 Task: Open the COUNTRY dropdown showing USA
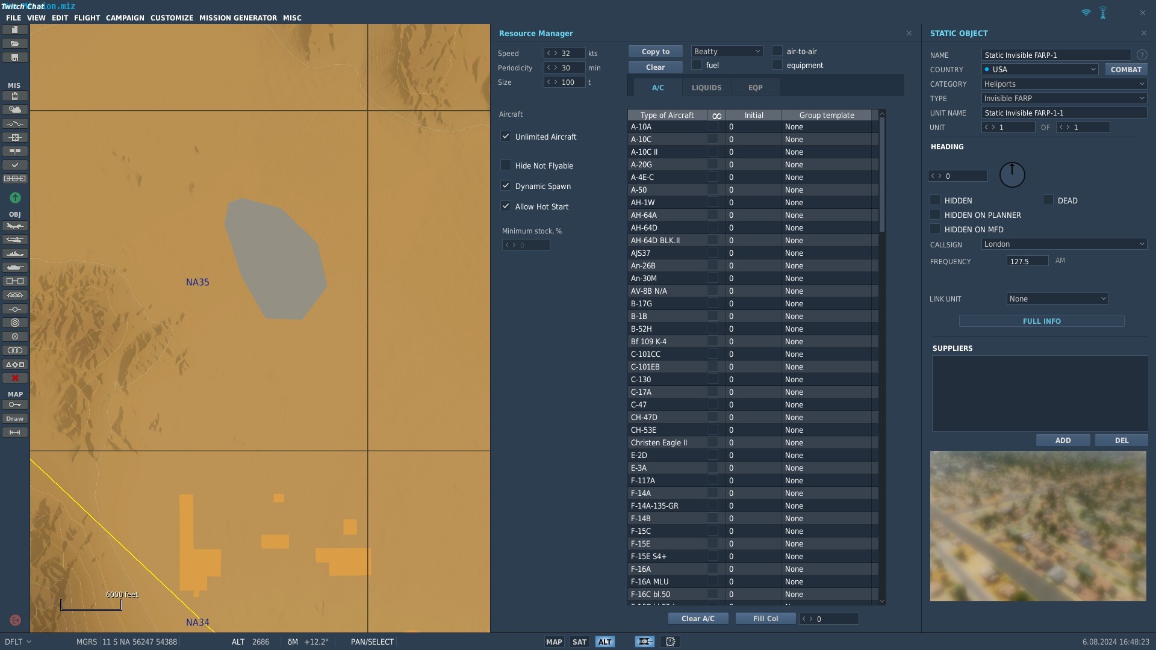click(x=1040, y=69)
